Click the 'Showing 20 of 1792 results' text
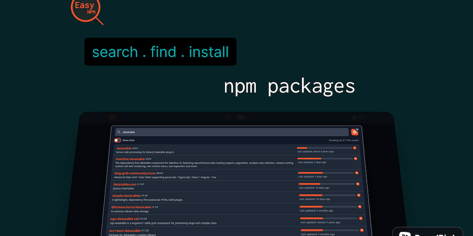 (x=344, y=140)
